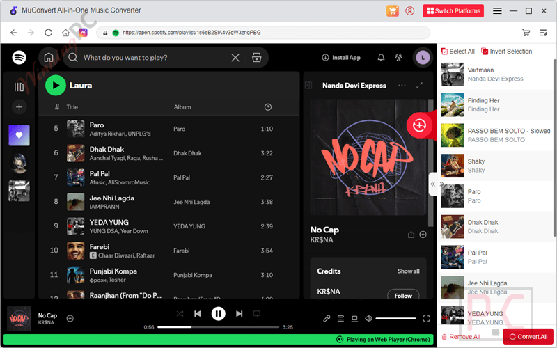Click the red add-to-convert floating button
The image size is (557, 348).
point(419,125)
